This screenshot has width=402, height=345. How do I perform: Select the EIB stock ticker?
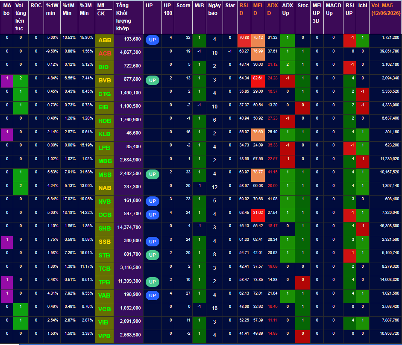[103, 108]
